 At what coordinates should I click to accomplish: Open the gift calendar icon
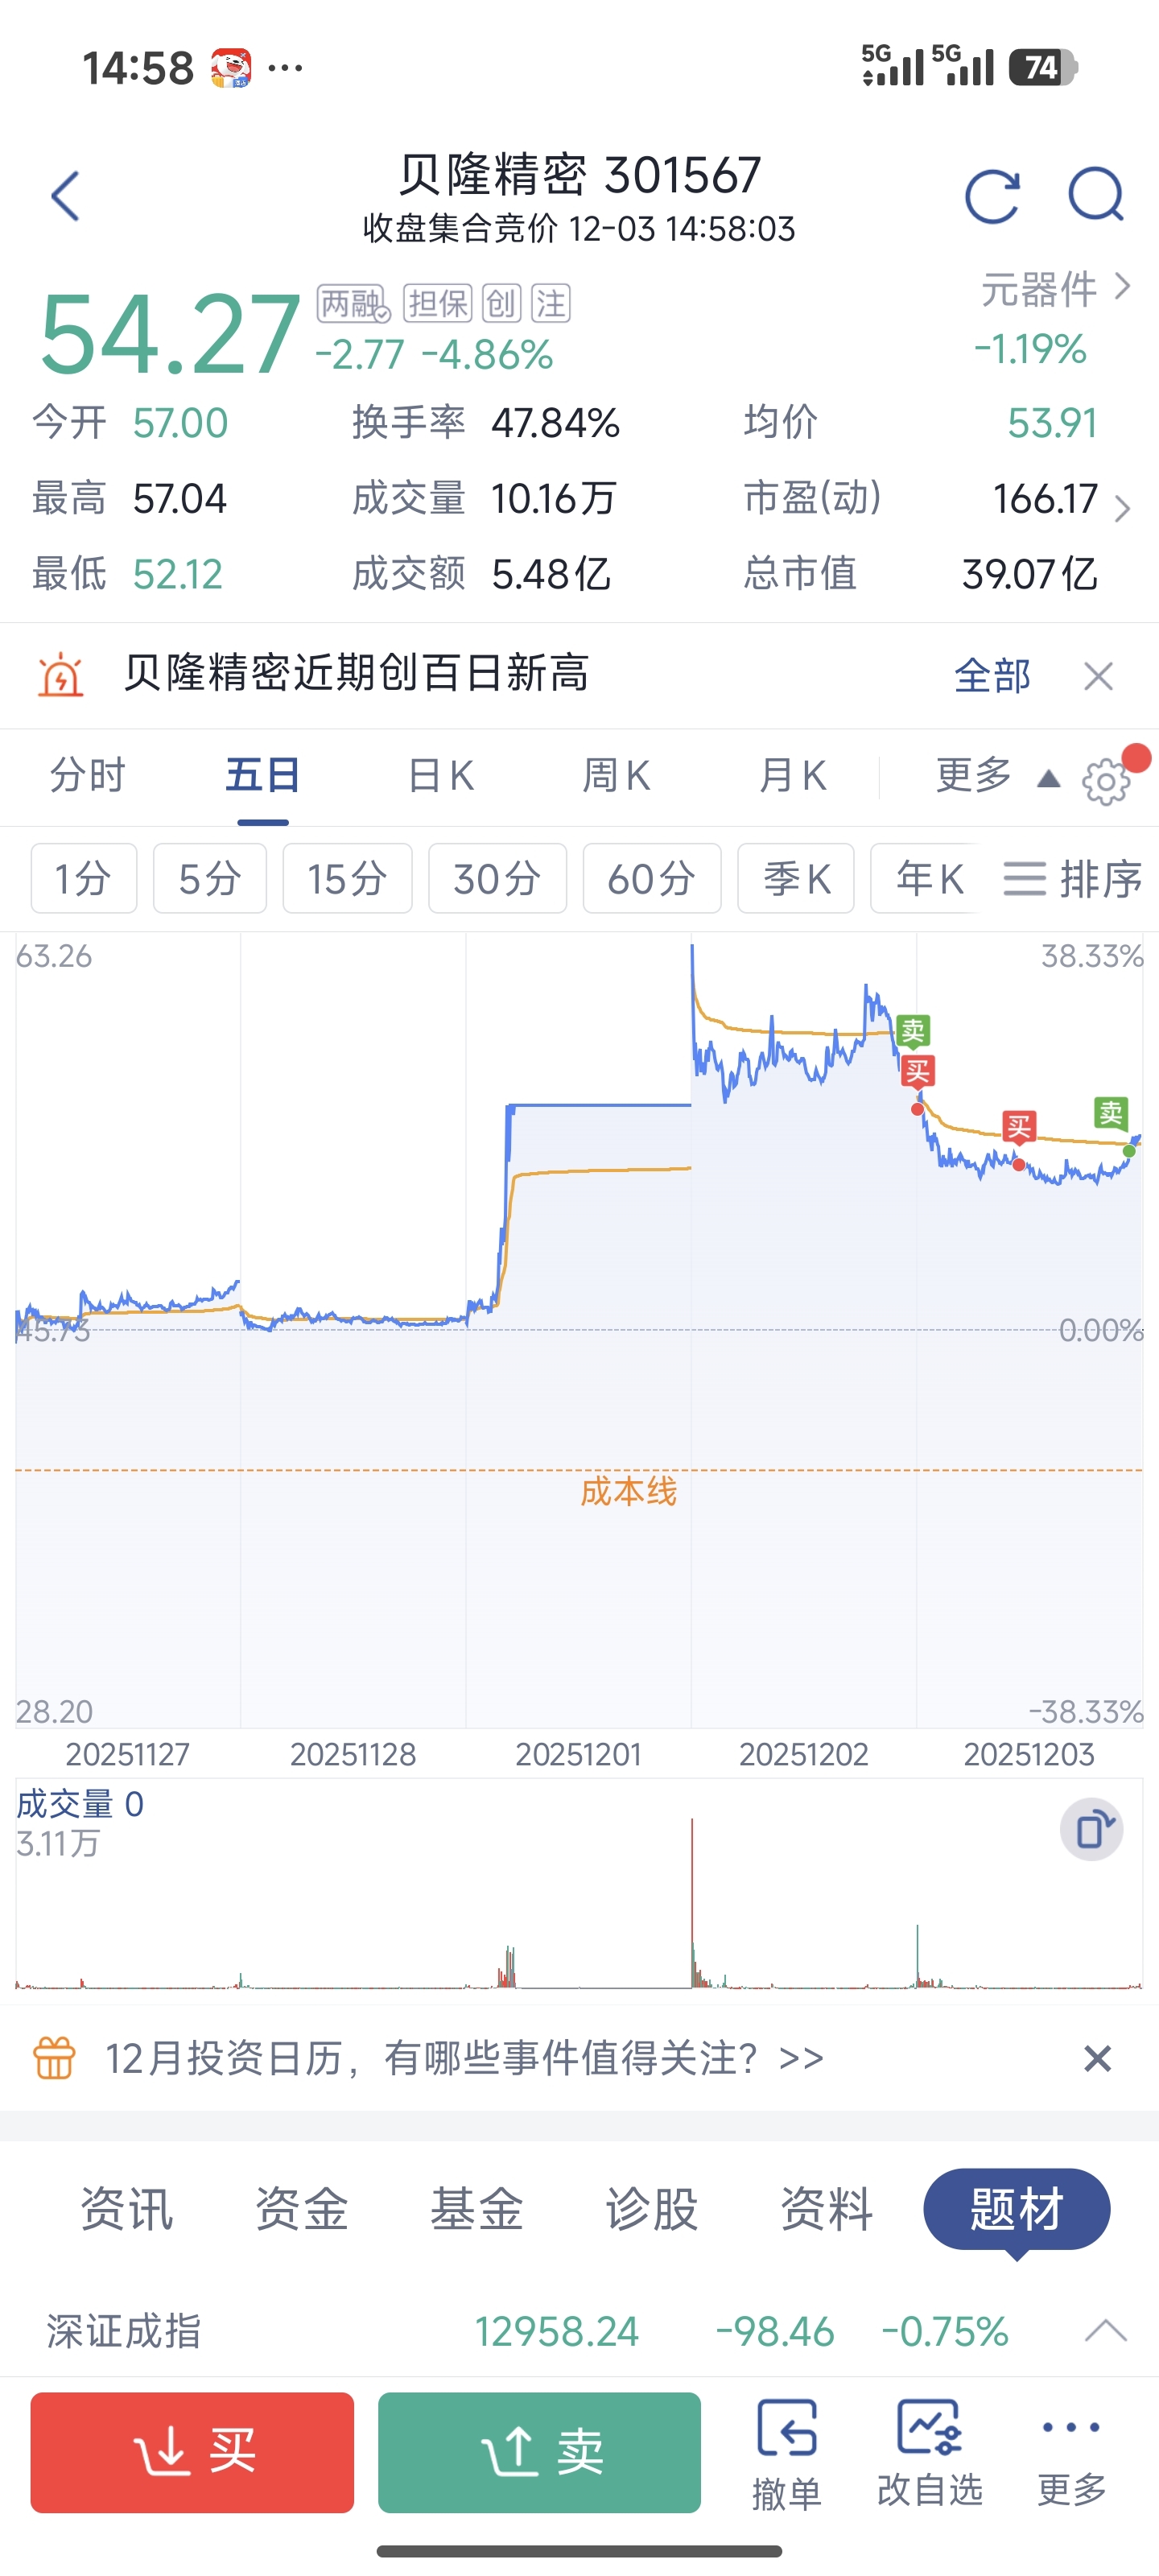pyautogui.click(x=55, y=2058)
